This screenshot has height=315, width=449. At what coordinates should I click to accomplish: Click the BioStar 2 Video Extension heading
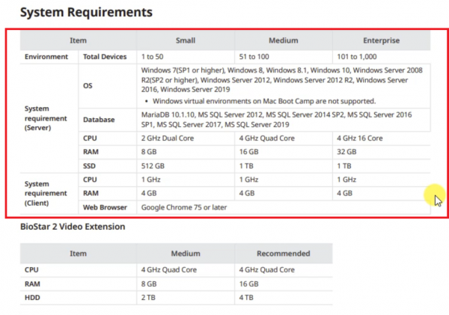pyautogui.click(x=72, y=226)
